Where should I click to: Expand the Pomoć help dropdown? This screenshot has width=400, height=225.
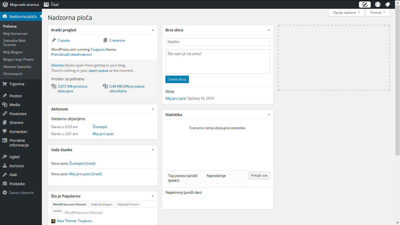[x=378, y=13]
